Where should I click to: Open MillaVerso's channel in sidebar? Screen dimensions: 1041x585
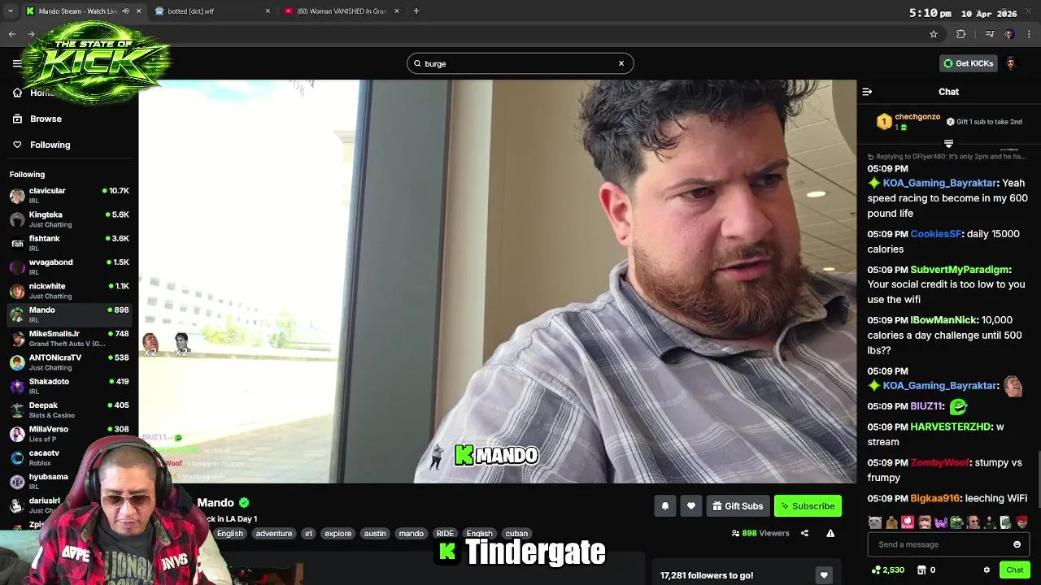pyautogui.click(x=69, y=434)
